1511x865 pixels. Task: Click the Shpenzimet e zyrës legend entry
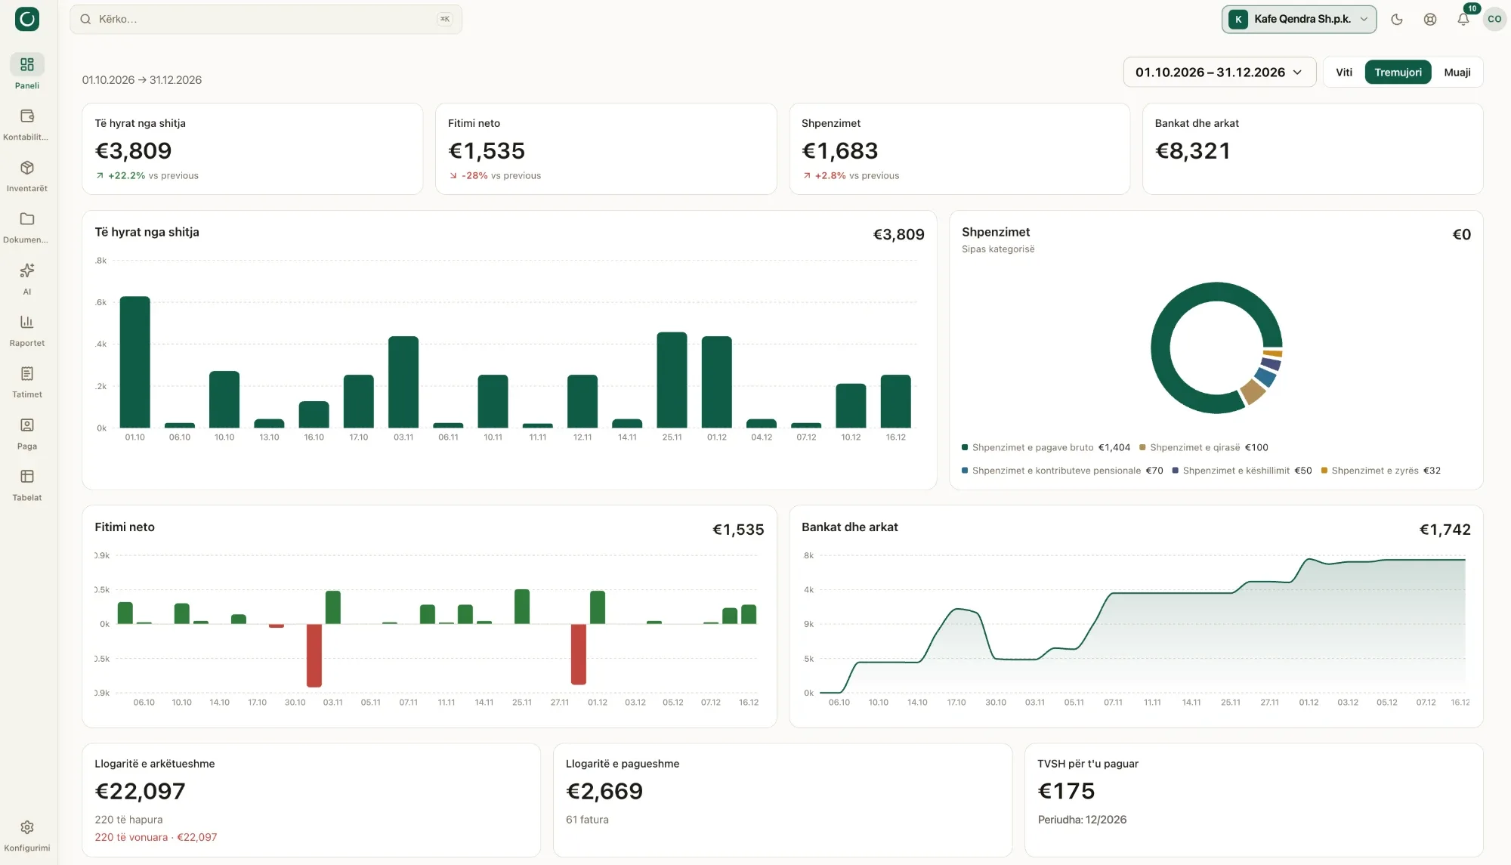tap(1380, 471)
